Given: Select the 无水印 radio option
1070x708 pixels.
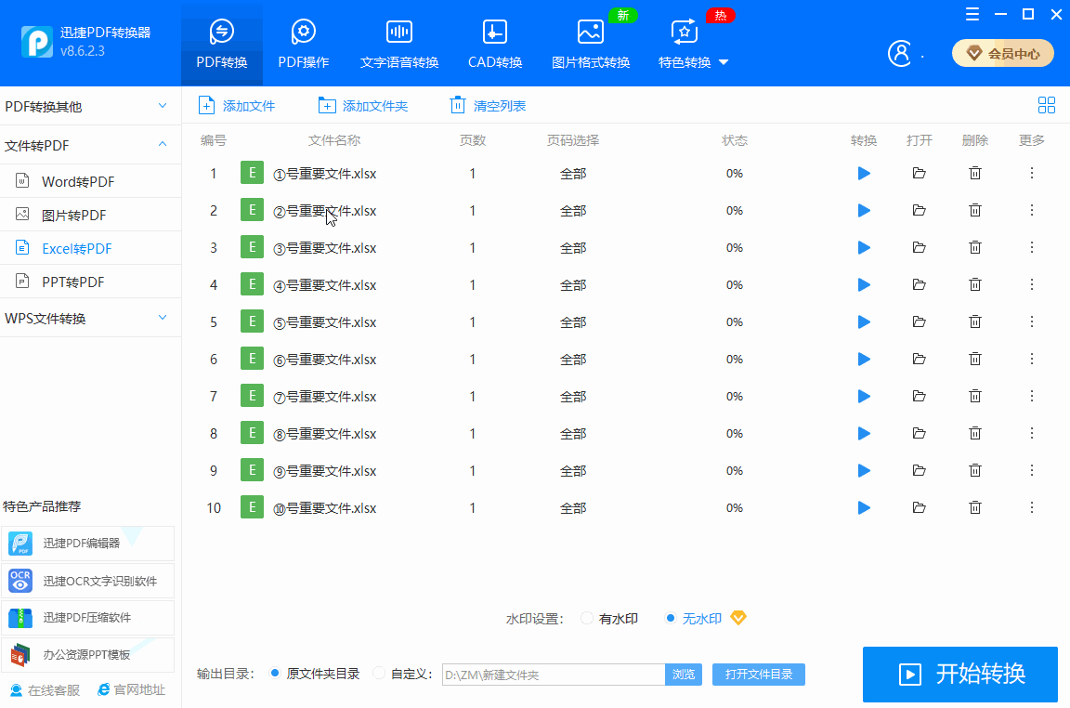Looking at the screenshot, I should [x=671, y=619].
